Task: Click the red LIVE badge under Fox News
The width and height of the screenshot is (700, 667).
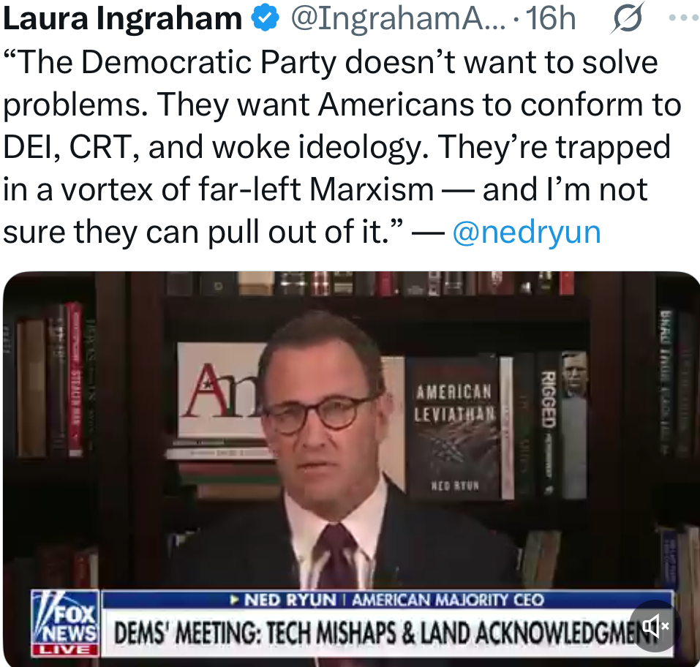Action: click(65, 649)
